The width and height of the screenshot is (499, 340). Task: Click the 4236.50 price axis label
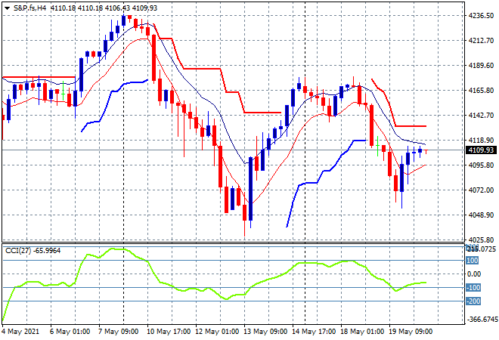(481, 16)
